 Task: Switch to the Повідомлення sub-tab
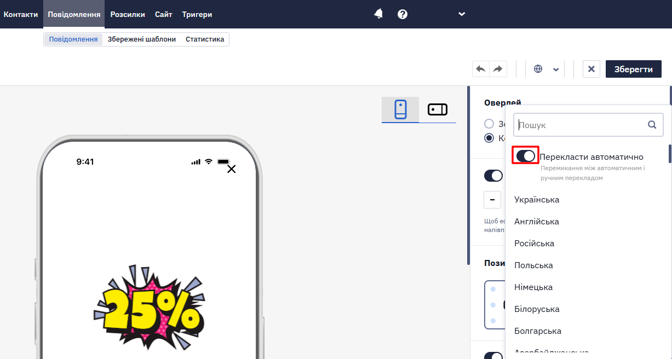tap(73, 39)
